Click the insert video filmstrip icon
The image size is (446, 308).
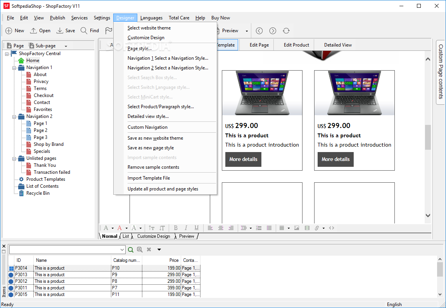(x=307, y=228)
